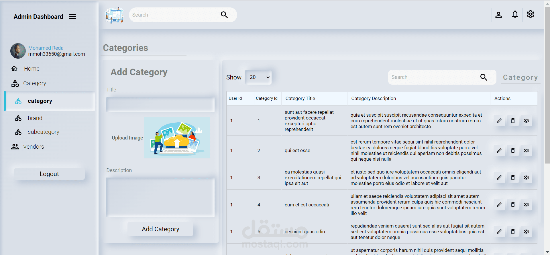The image size is (550, 255).
Task: Edit the 'qui est esse' category
Action: click(499, 151)
